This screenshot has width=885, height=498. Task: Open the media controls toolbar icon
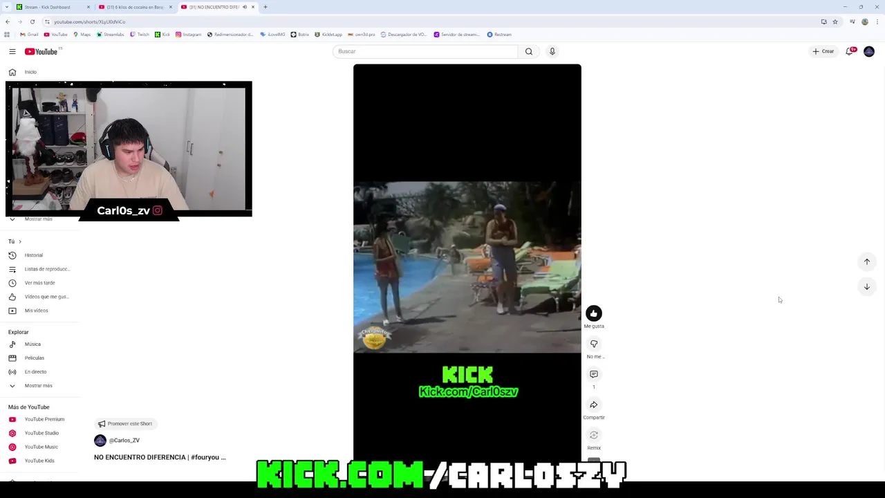(853, 21)
